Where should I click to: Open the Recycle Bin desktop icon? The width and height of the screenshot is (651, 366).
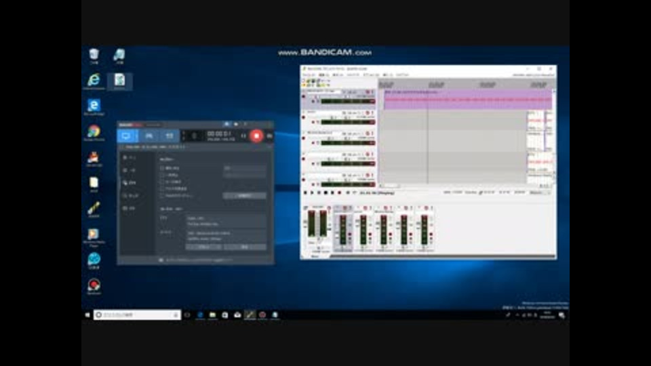click(94, 56)
